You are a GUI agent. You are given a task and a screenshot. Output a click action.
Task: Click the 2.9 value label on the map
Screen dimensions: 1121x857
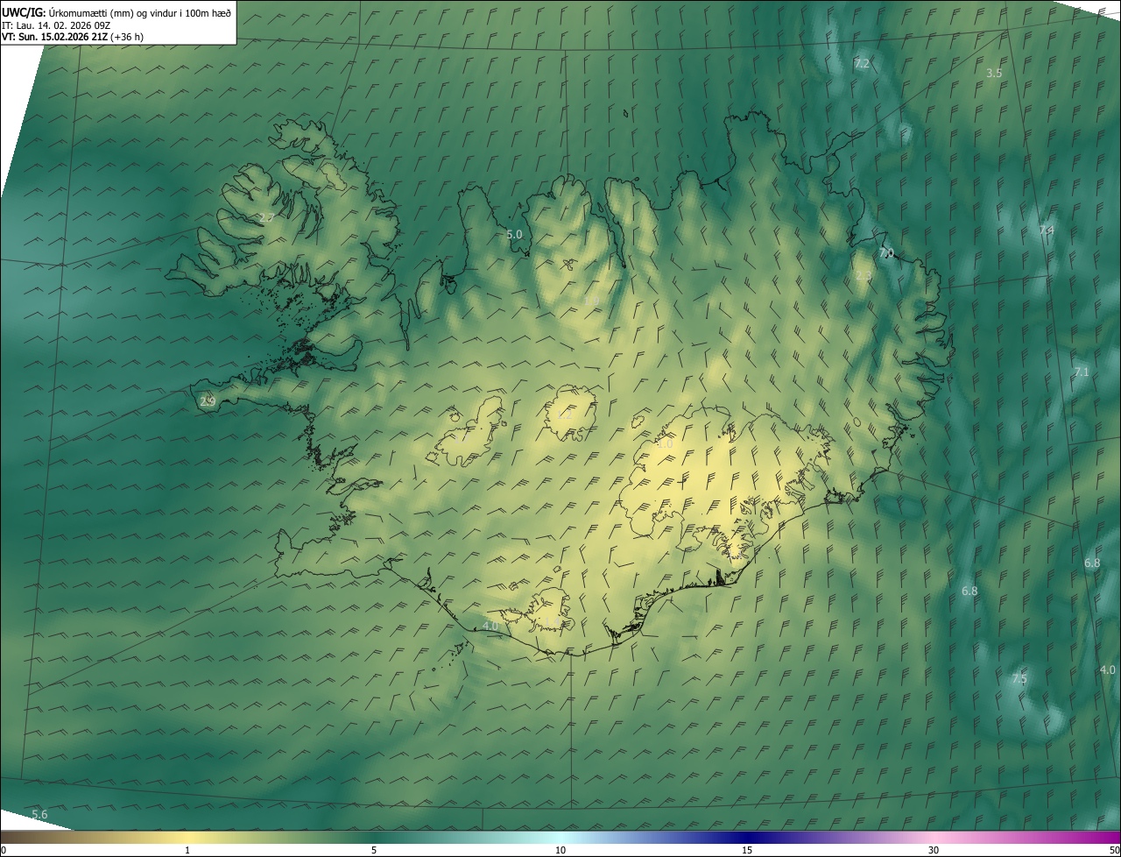click(x=208, y=402)
